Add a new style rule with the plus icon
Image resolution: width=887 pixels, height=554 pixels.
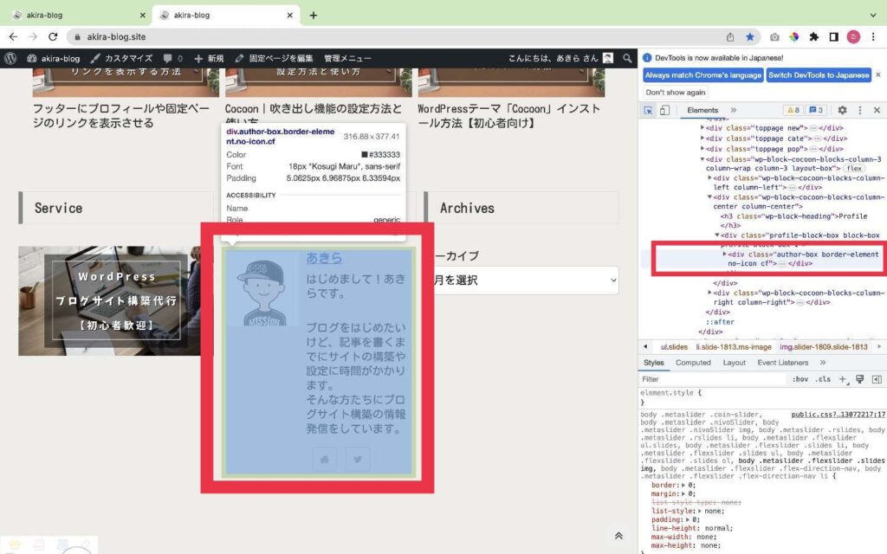point(842,379)
